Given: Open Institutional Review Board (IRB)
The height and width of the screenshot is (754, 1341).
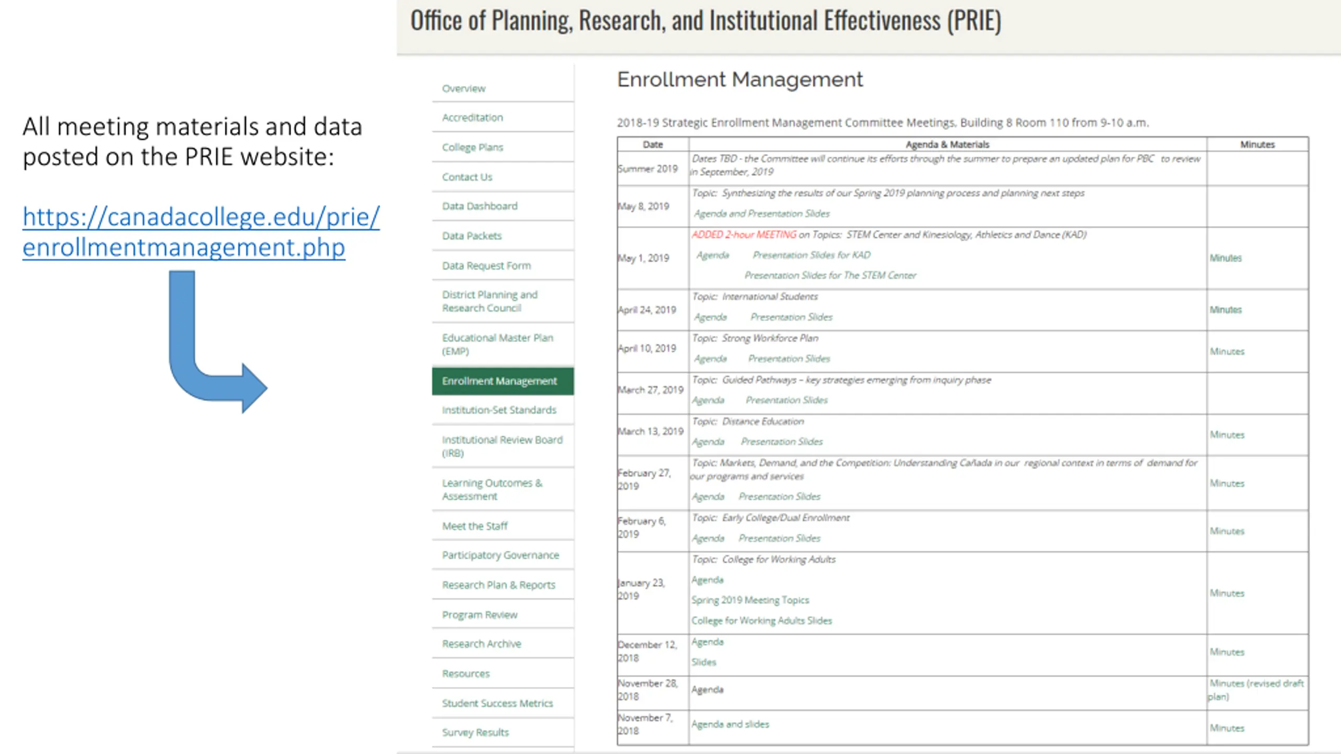Looking at the screenshot, I should point(502,447).
